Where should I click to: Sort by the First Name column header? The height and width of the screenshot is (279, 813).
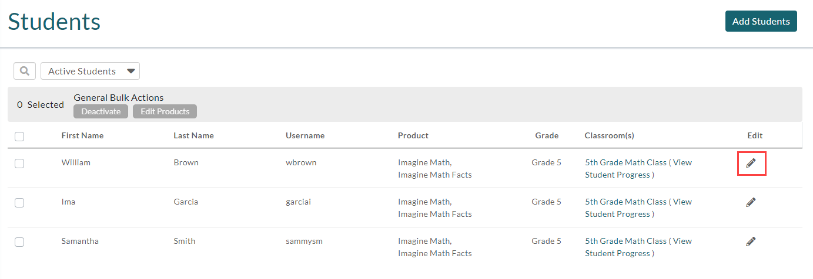click(x=82, y=135)
